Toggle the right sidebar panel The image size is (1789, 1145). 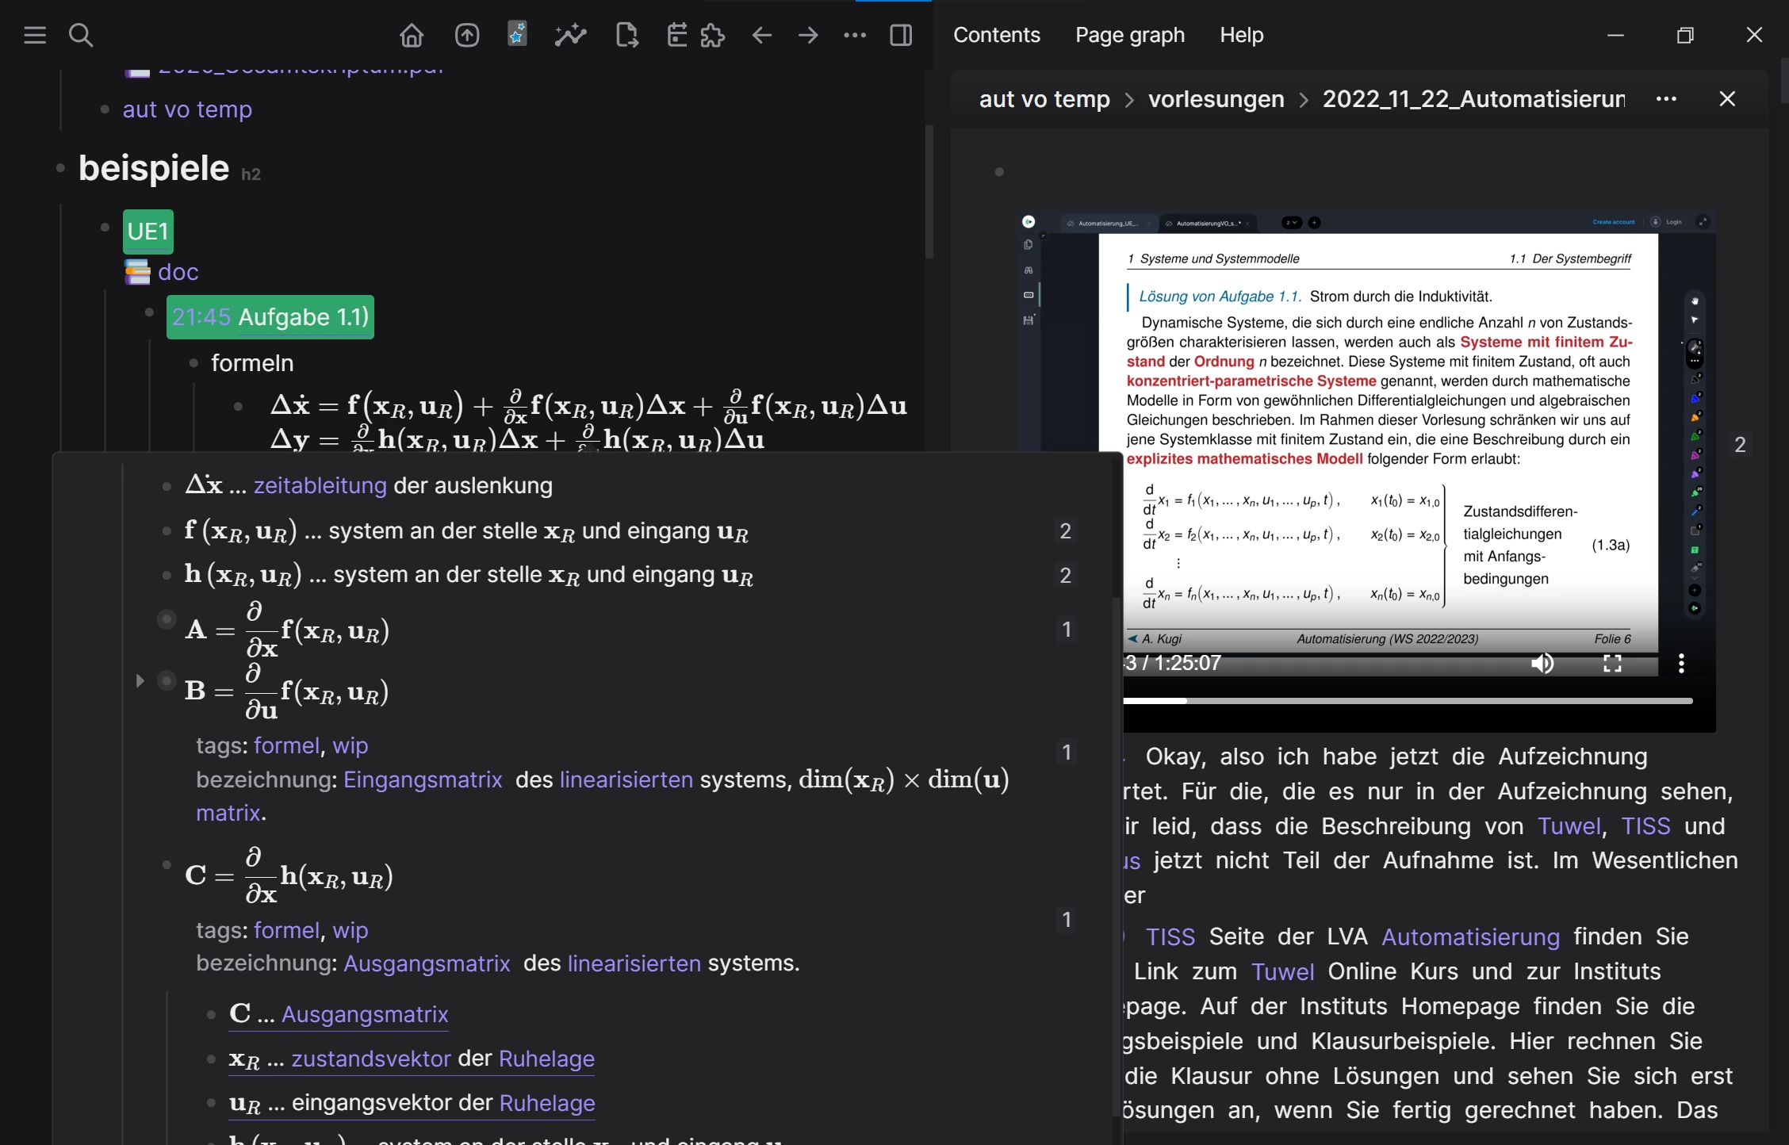point(901,35)
